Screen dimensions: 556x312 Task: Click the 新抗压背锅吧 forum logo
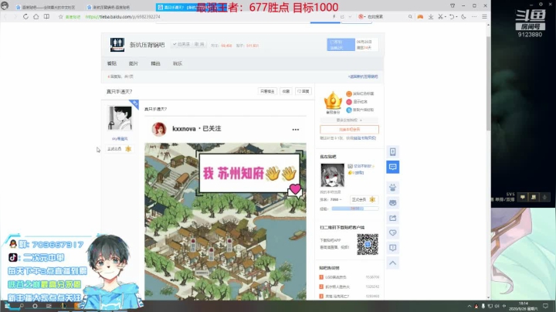(117, 45)
